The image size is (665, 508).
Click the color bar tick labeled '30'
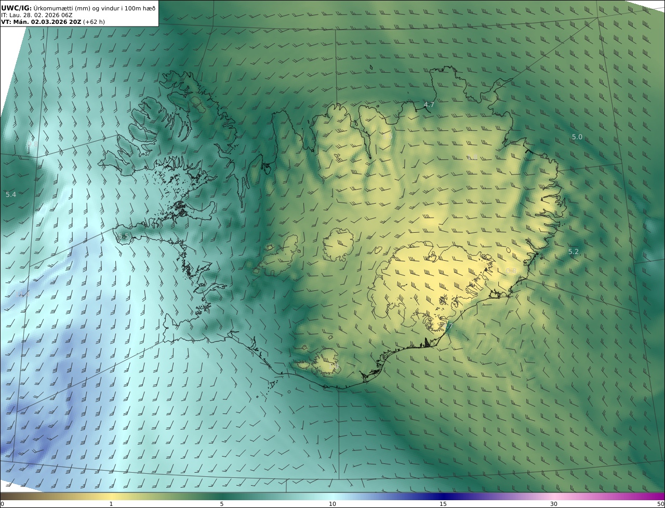554,504
